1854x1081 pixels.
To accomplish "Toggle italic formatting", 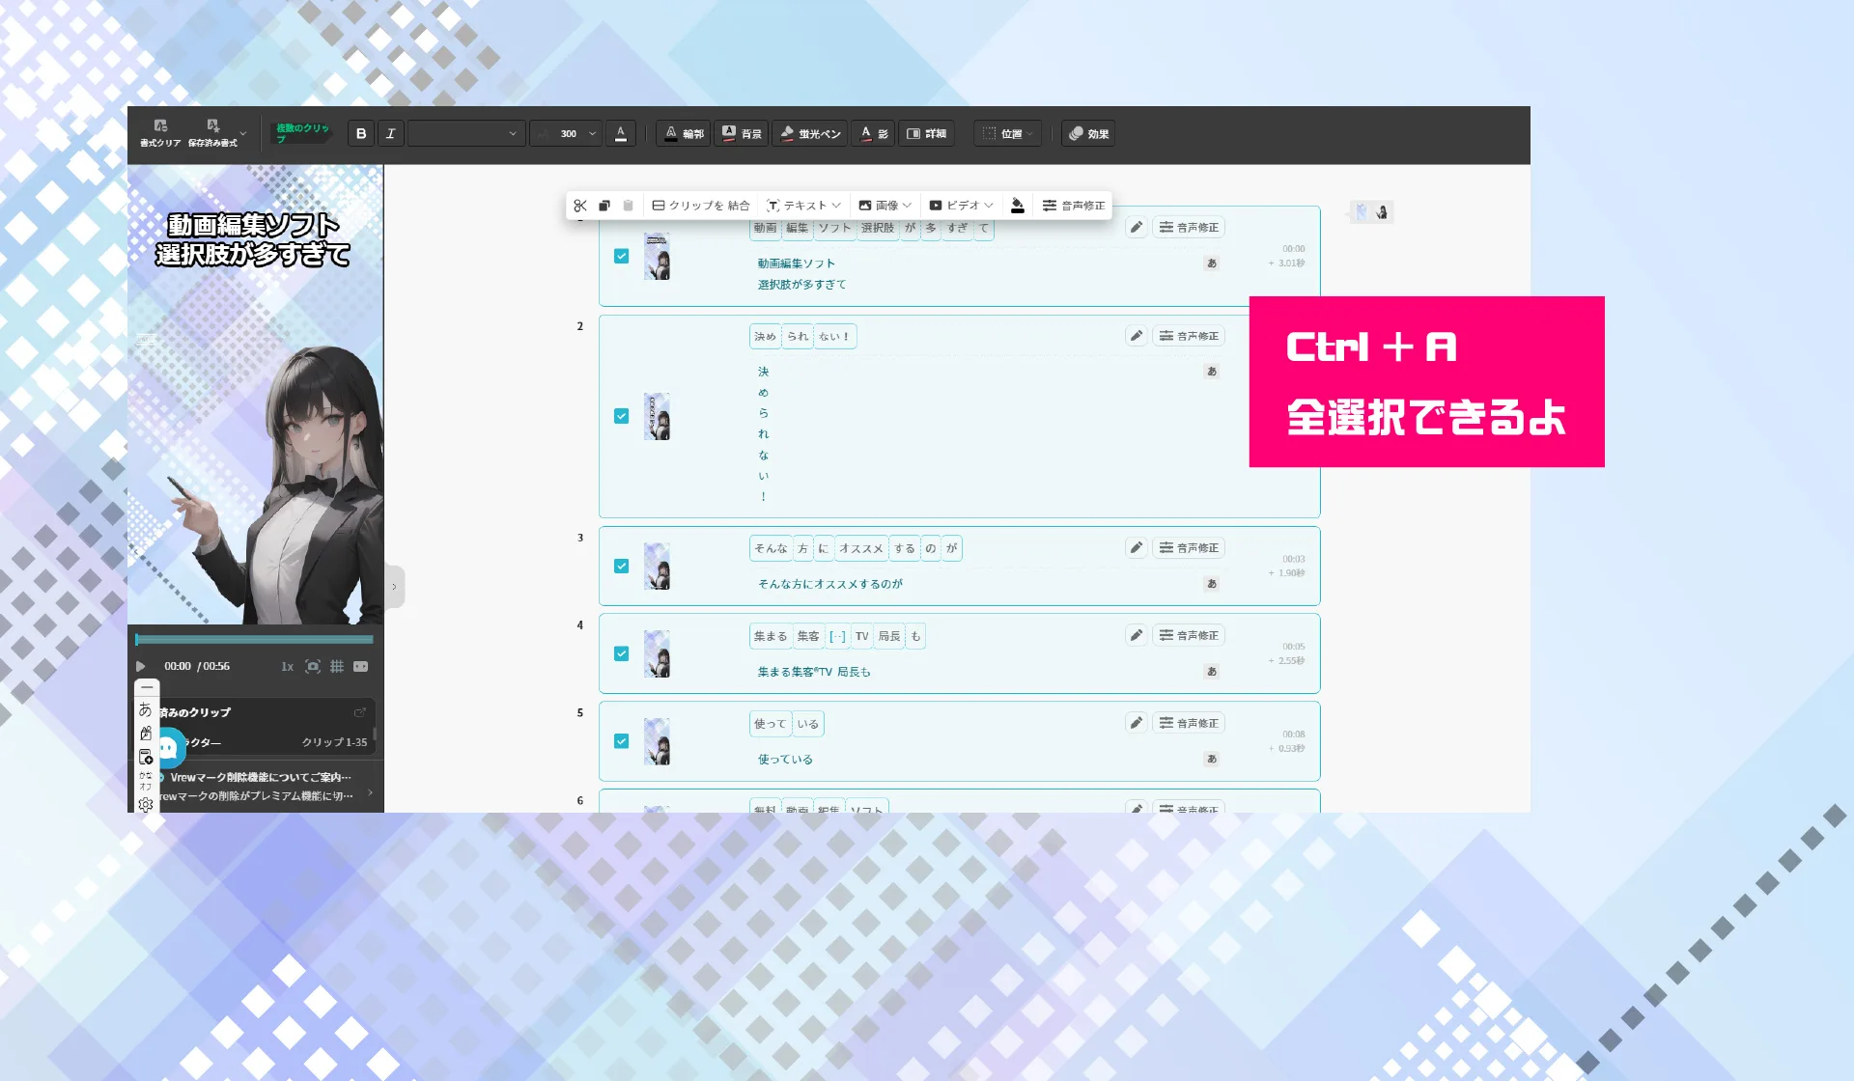I will [390, 134].
